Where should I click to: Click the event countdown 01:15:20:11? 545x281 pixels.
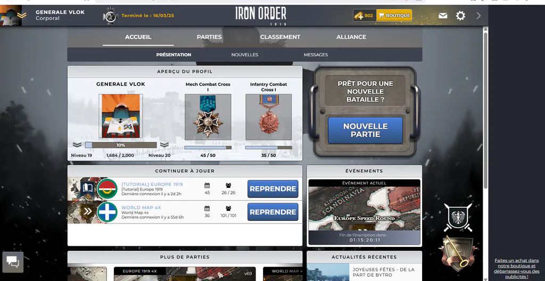(x=364, y=240)
